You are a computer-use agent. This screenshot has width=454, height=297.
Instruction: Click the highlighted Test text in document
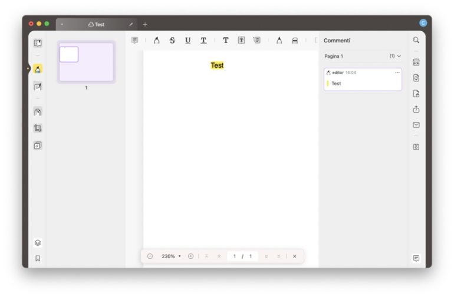pyautogui.click(x=217, y=65)
